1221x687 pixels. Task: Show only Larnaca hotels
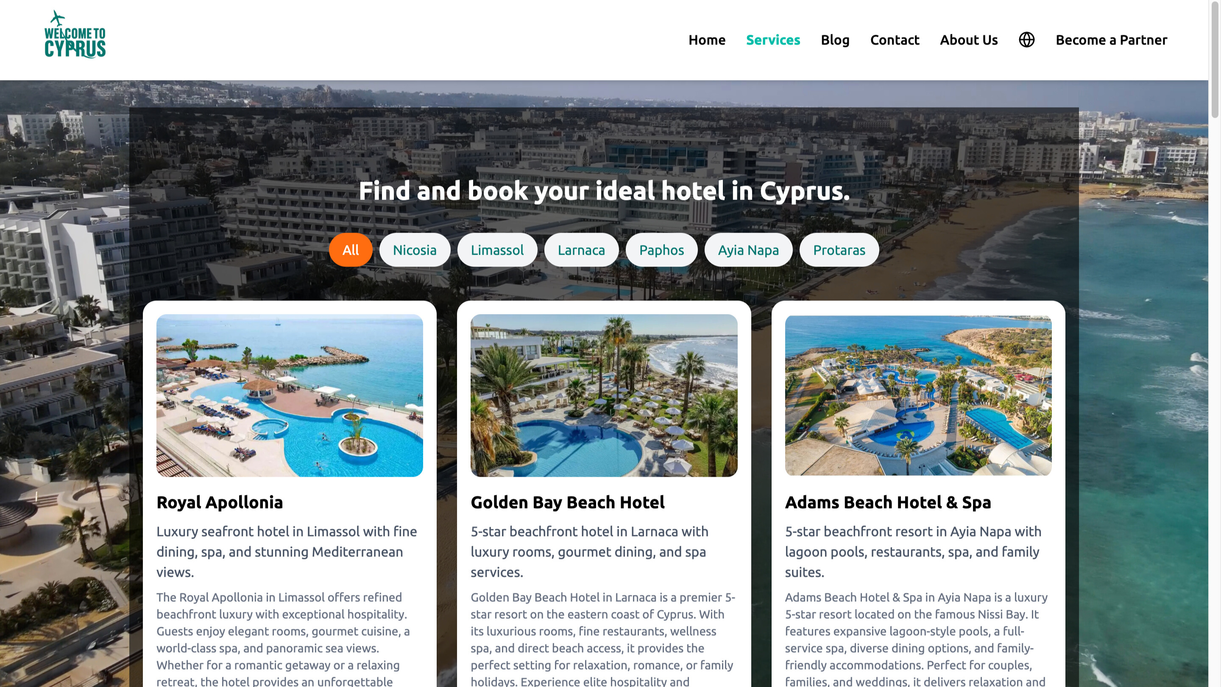(x=581, y=250)
